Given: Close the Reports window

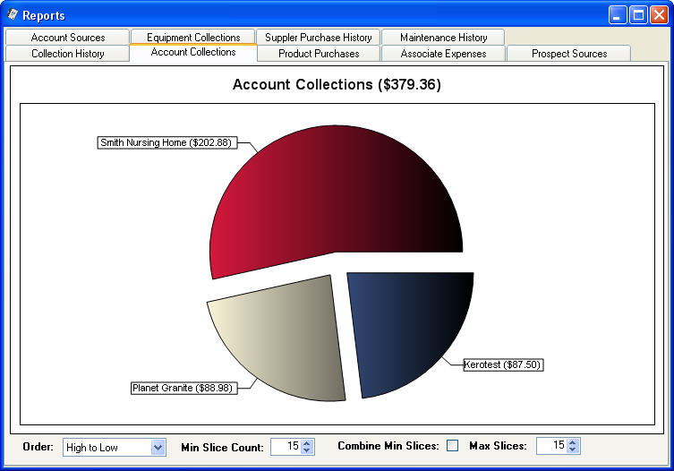Looking at the screenshot, I should pyautogui.click(x=659, y=15).
